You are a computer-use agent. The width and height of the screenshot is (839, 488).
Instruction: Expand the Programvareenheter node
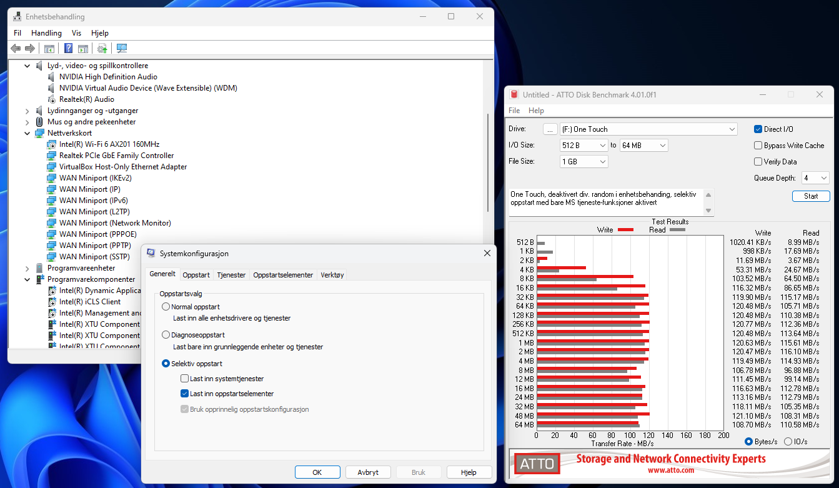point(27,268)
